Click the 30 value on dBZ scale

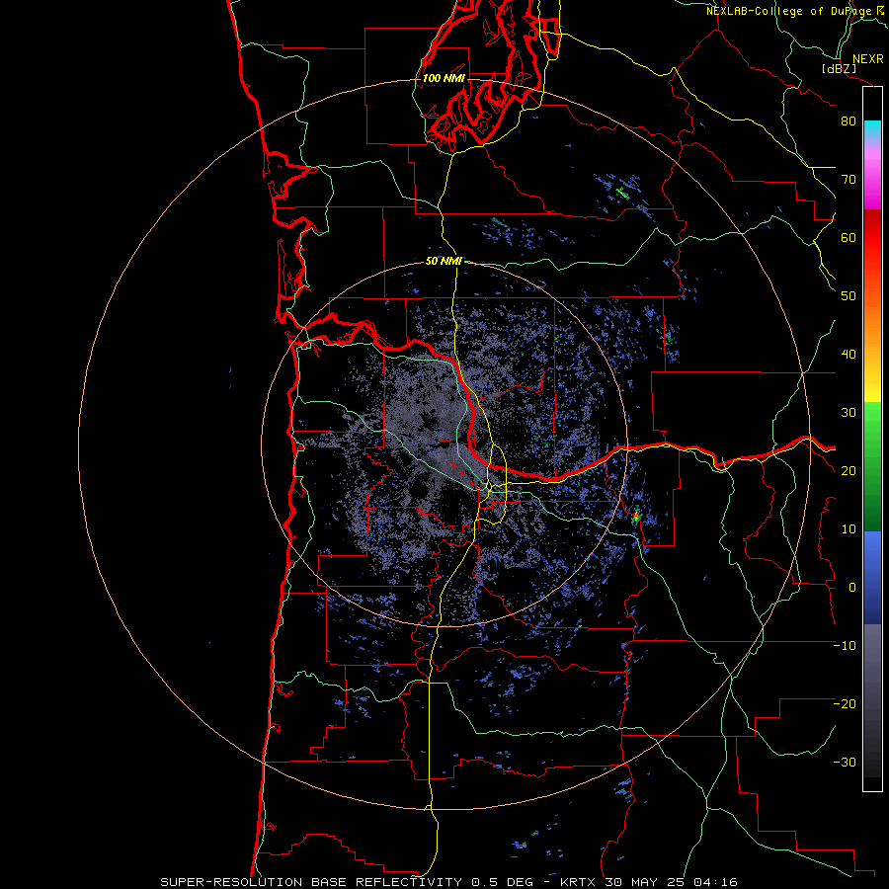click(x=849, y=413)
